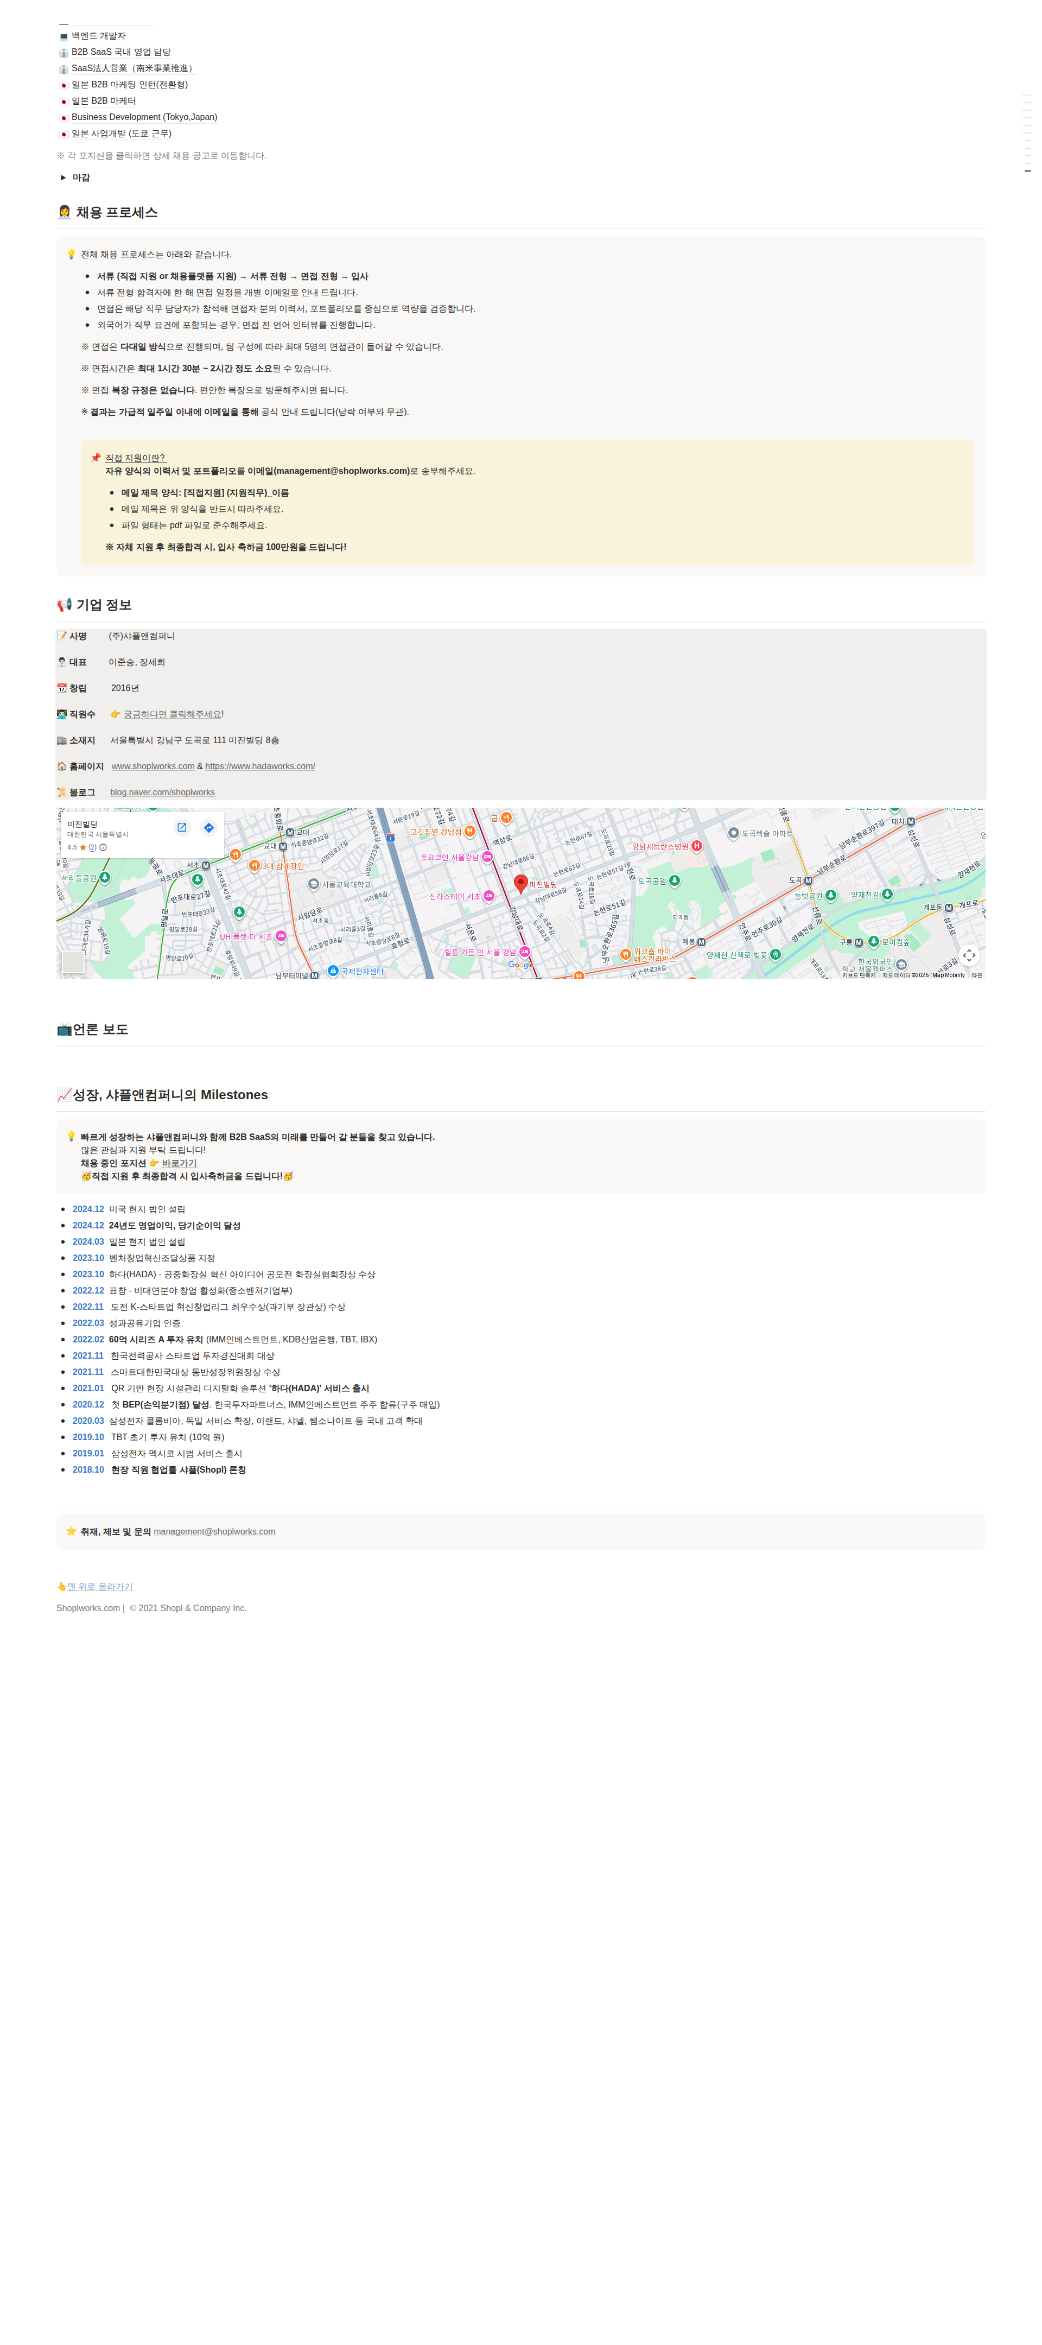Open the 일본 B2B 마케터 position

coord(104,101)
